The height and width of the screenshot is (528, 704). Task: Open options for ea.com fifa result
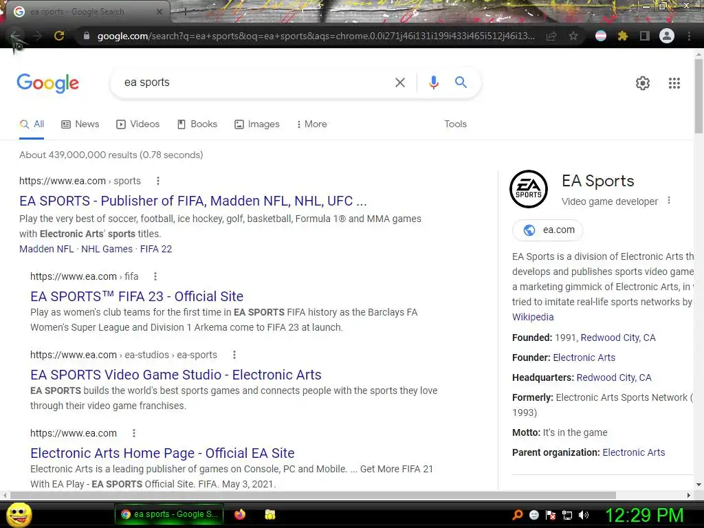[155, 276]
